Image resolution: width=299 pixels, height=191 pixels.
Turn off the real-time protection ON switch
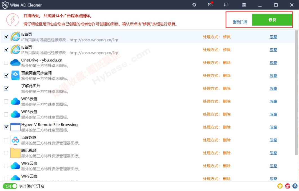pos(10,186)
